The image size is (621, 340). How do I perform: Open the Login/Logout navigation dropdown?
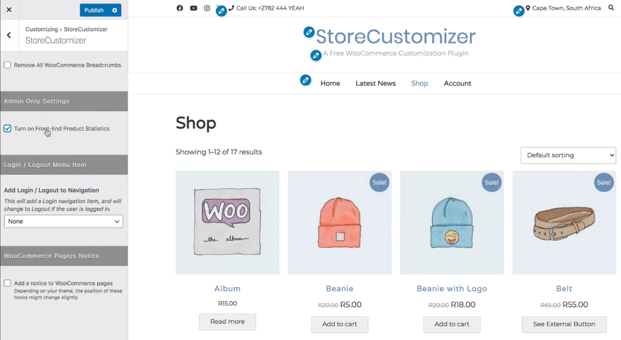(x=63, y=221)
